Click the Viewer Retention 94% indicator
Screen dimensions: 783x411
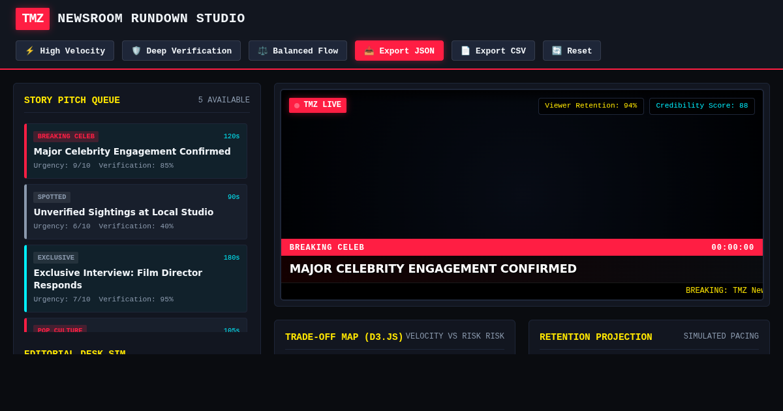[x=591, y=106]
